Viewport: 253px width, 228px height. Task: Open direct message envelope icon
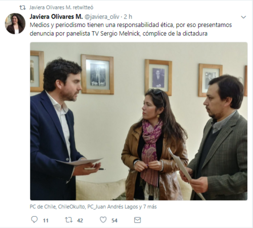pos(137,220)
